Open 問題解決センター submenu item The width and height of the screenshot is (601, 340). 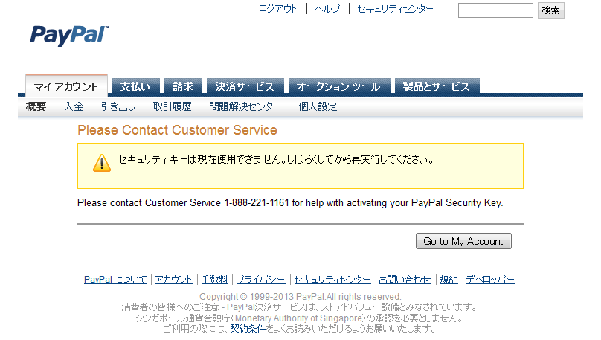click(x=245, y=107)
